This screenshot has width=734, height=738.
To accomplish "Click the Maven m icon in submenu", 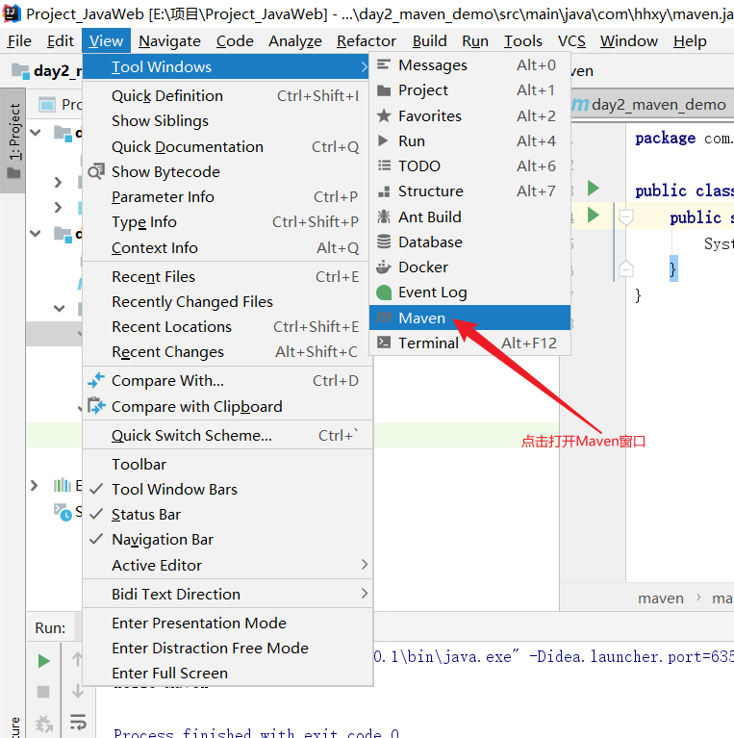I will pos(384,318).
